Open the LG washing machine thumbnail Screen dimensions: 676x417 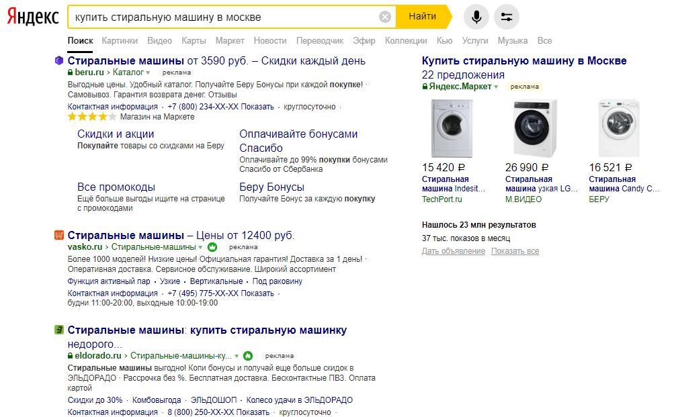535,128
